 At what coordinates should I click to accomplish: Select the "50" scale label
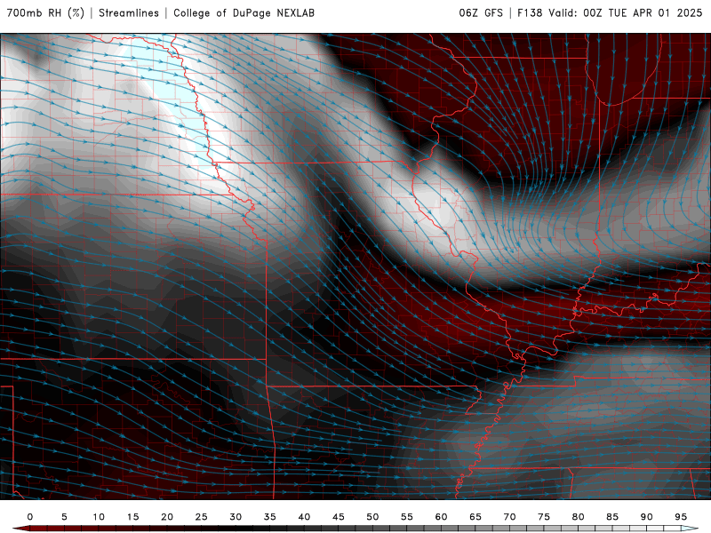[x=372, y=517]
